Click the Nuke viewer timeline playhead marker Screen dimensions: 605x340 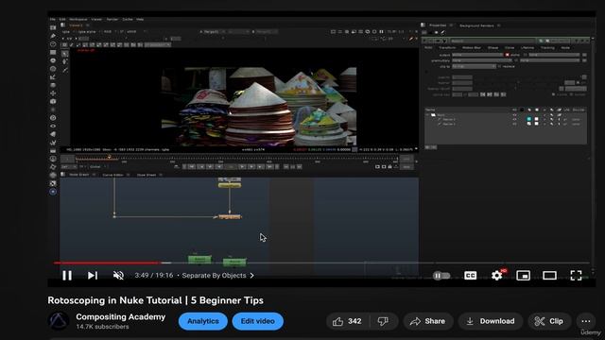click(110, 157)
